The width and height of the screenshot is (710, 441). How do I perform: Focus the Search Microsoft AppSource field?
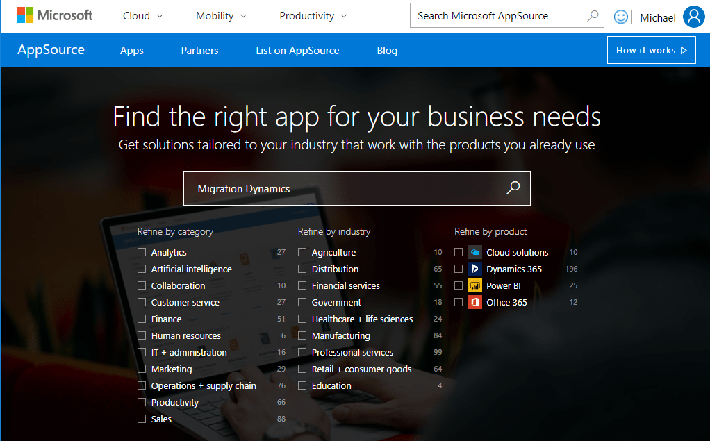(499, 15)
